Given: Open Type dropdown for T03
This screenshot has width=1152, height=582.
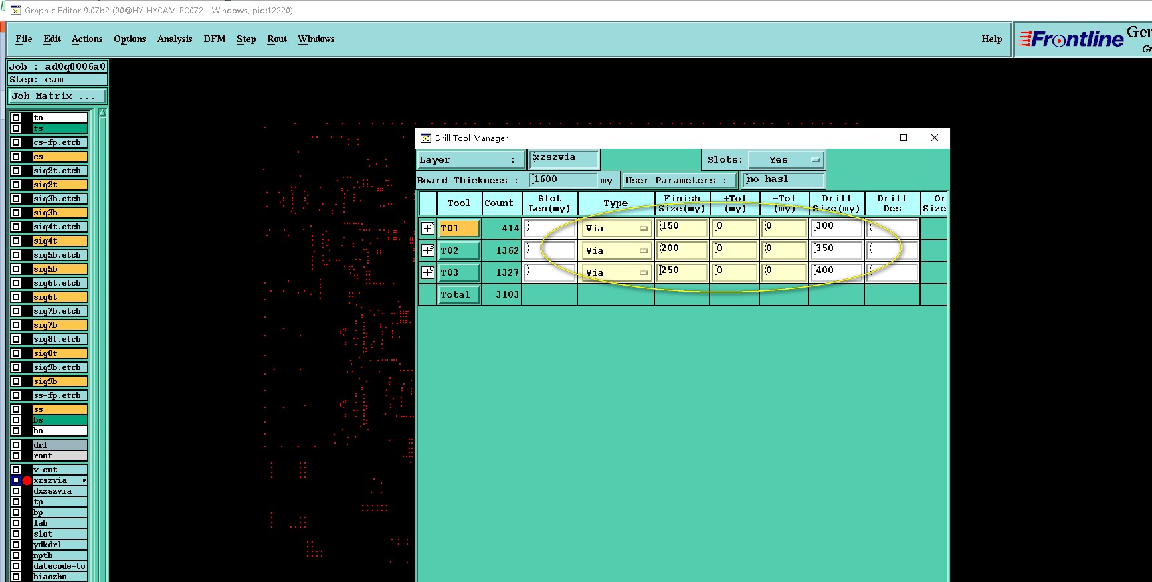Looking at the screenshot, I should point(616,272).
